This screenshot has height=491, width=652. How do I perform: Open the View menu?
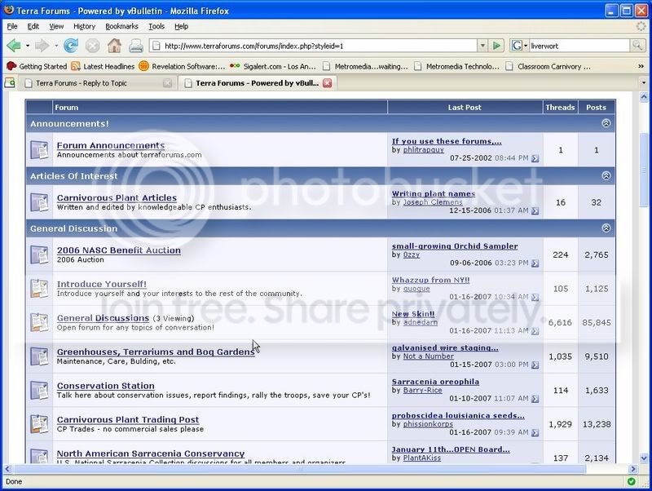point(56,26)
